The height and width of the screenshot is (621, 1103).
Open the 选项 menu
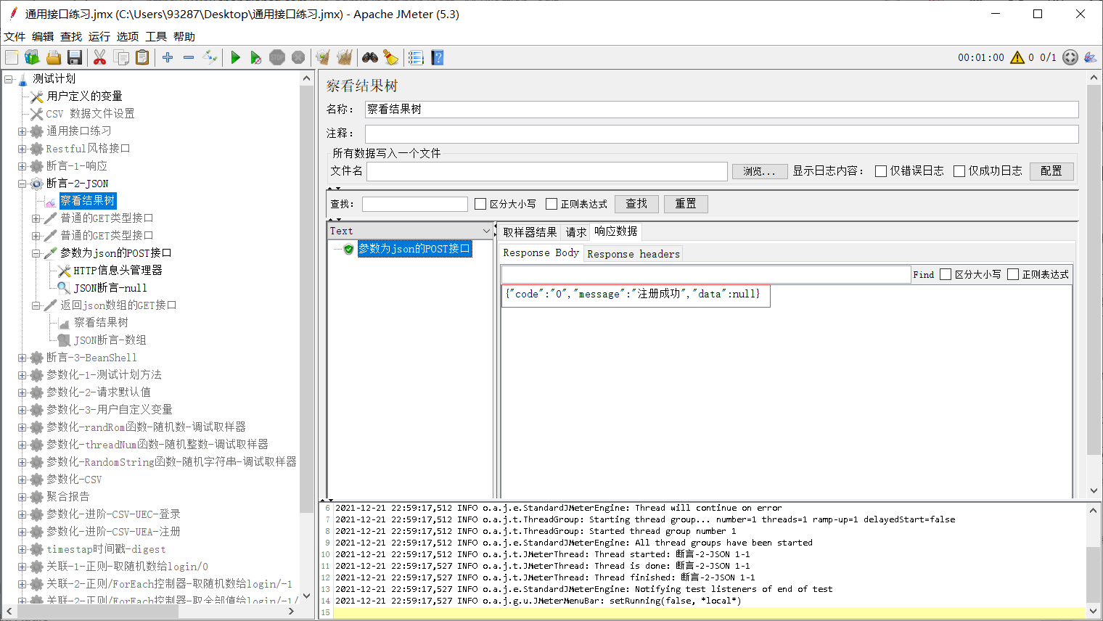(x=128, y=36)
